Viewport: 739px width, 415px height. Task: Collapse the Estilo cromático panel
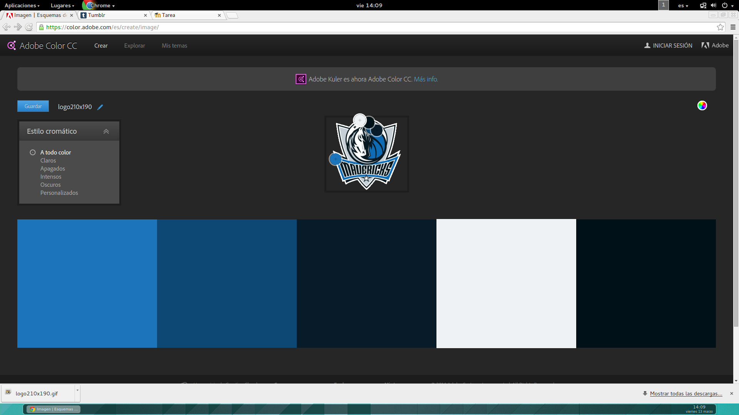coord(106,131)
